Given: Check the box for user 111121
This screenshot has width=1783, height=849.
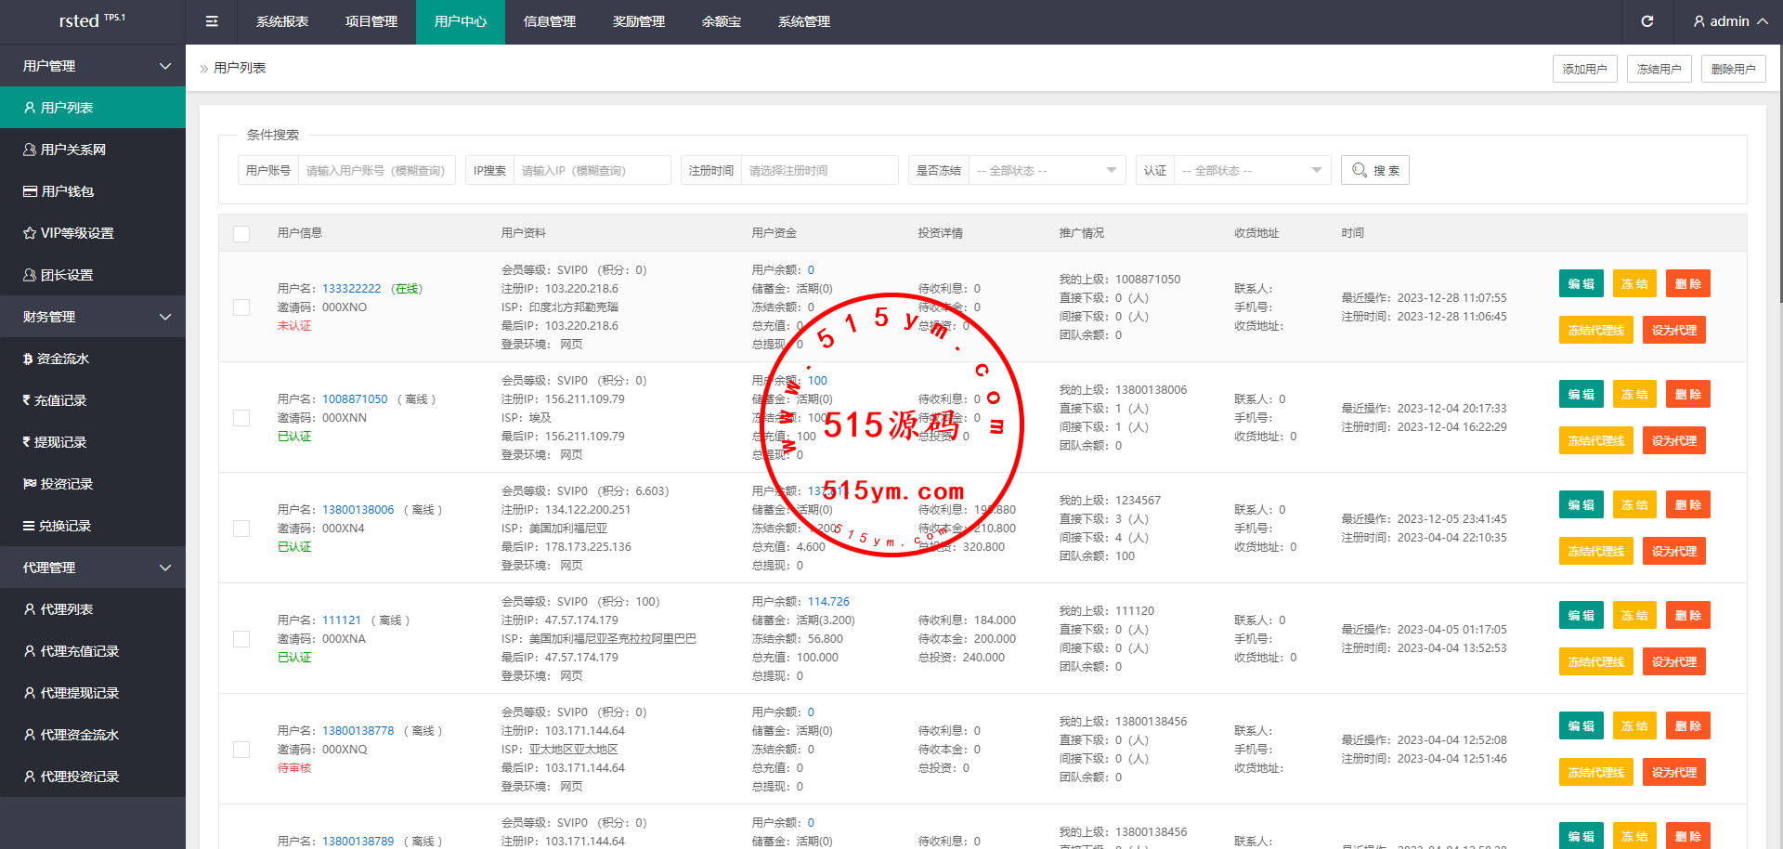Looking at the screenshot, I should (241, 639).
